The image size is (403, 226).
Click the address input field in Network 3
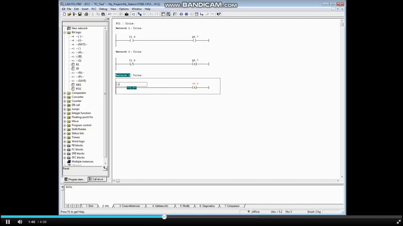(132, 84)
